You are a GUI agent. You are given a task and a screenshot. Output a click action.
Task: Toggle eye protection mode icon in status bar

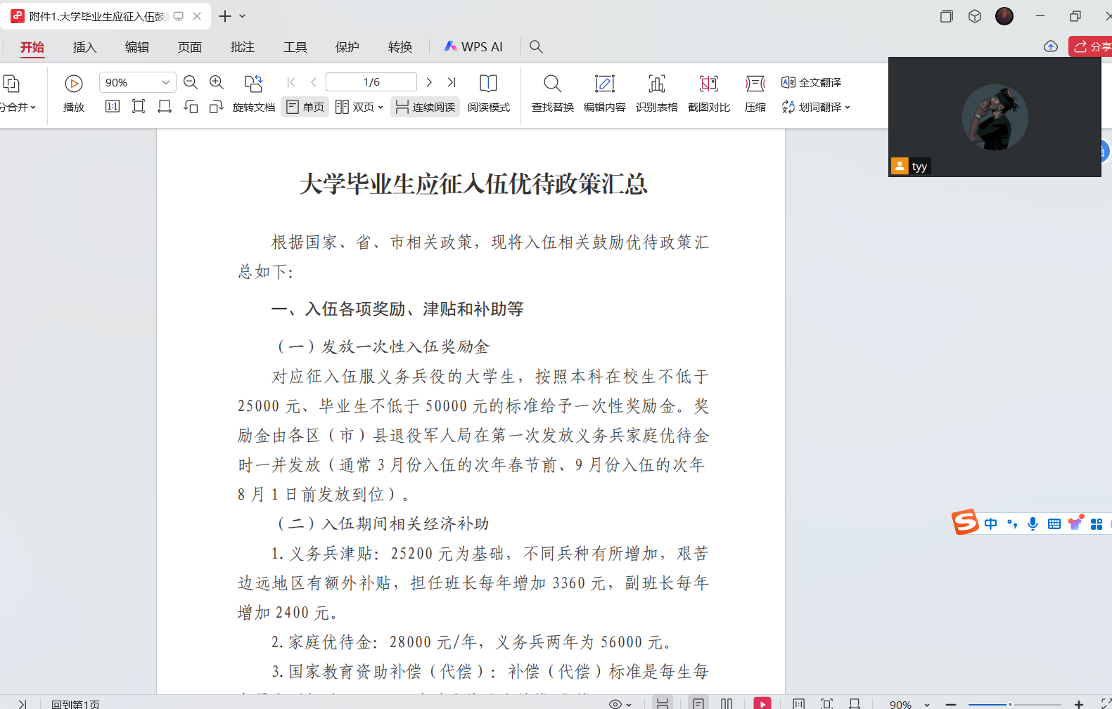tap(615, 704)
